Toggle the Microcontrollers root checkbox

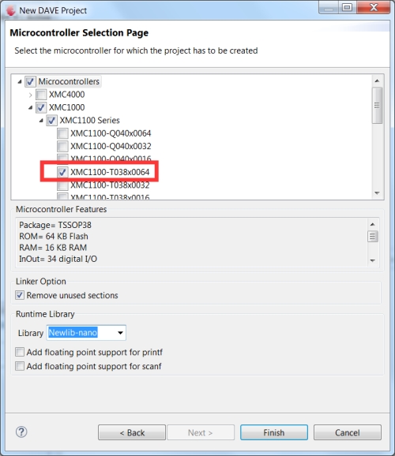pos(30,82)
